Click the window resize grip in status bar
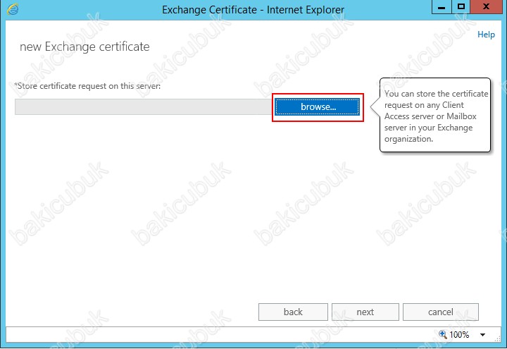The image size is (507, 349). coord(497,338)
